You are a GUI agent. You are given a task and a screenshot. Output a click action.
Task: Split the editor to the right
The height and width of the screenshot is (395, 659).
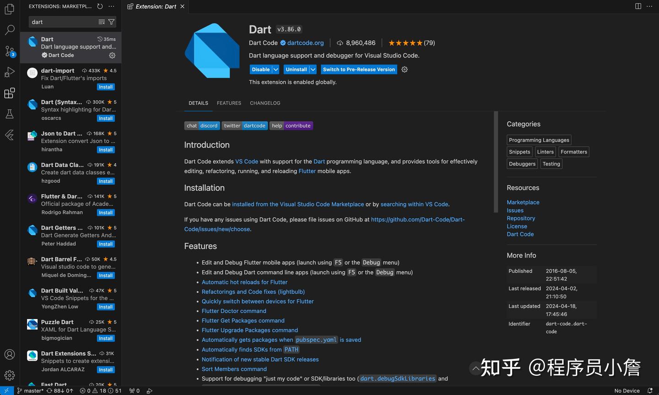coord(638,6)
